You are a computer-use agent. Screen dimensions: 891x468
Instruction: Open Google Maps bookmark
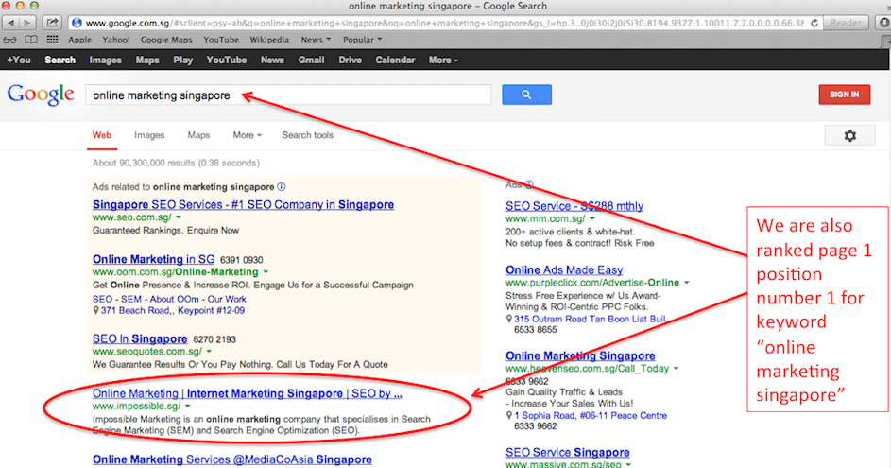[166, 40]
